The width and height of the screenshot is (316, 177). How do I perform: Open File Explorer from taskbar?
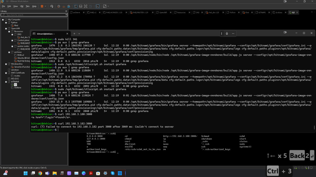[x=55, y=173]
